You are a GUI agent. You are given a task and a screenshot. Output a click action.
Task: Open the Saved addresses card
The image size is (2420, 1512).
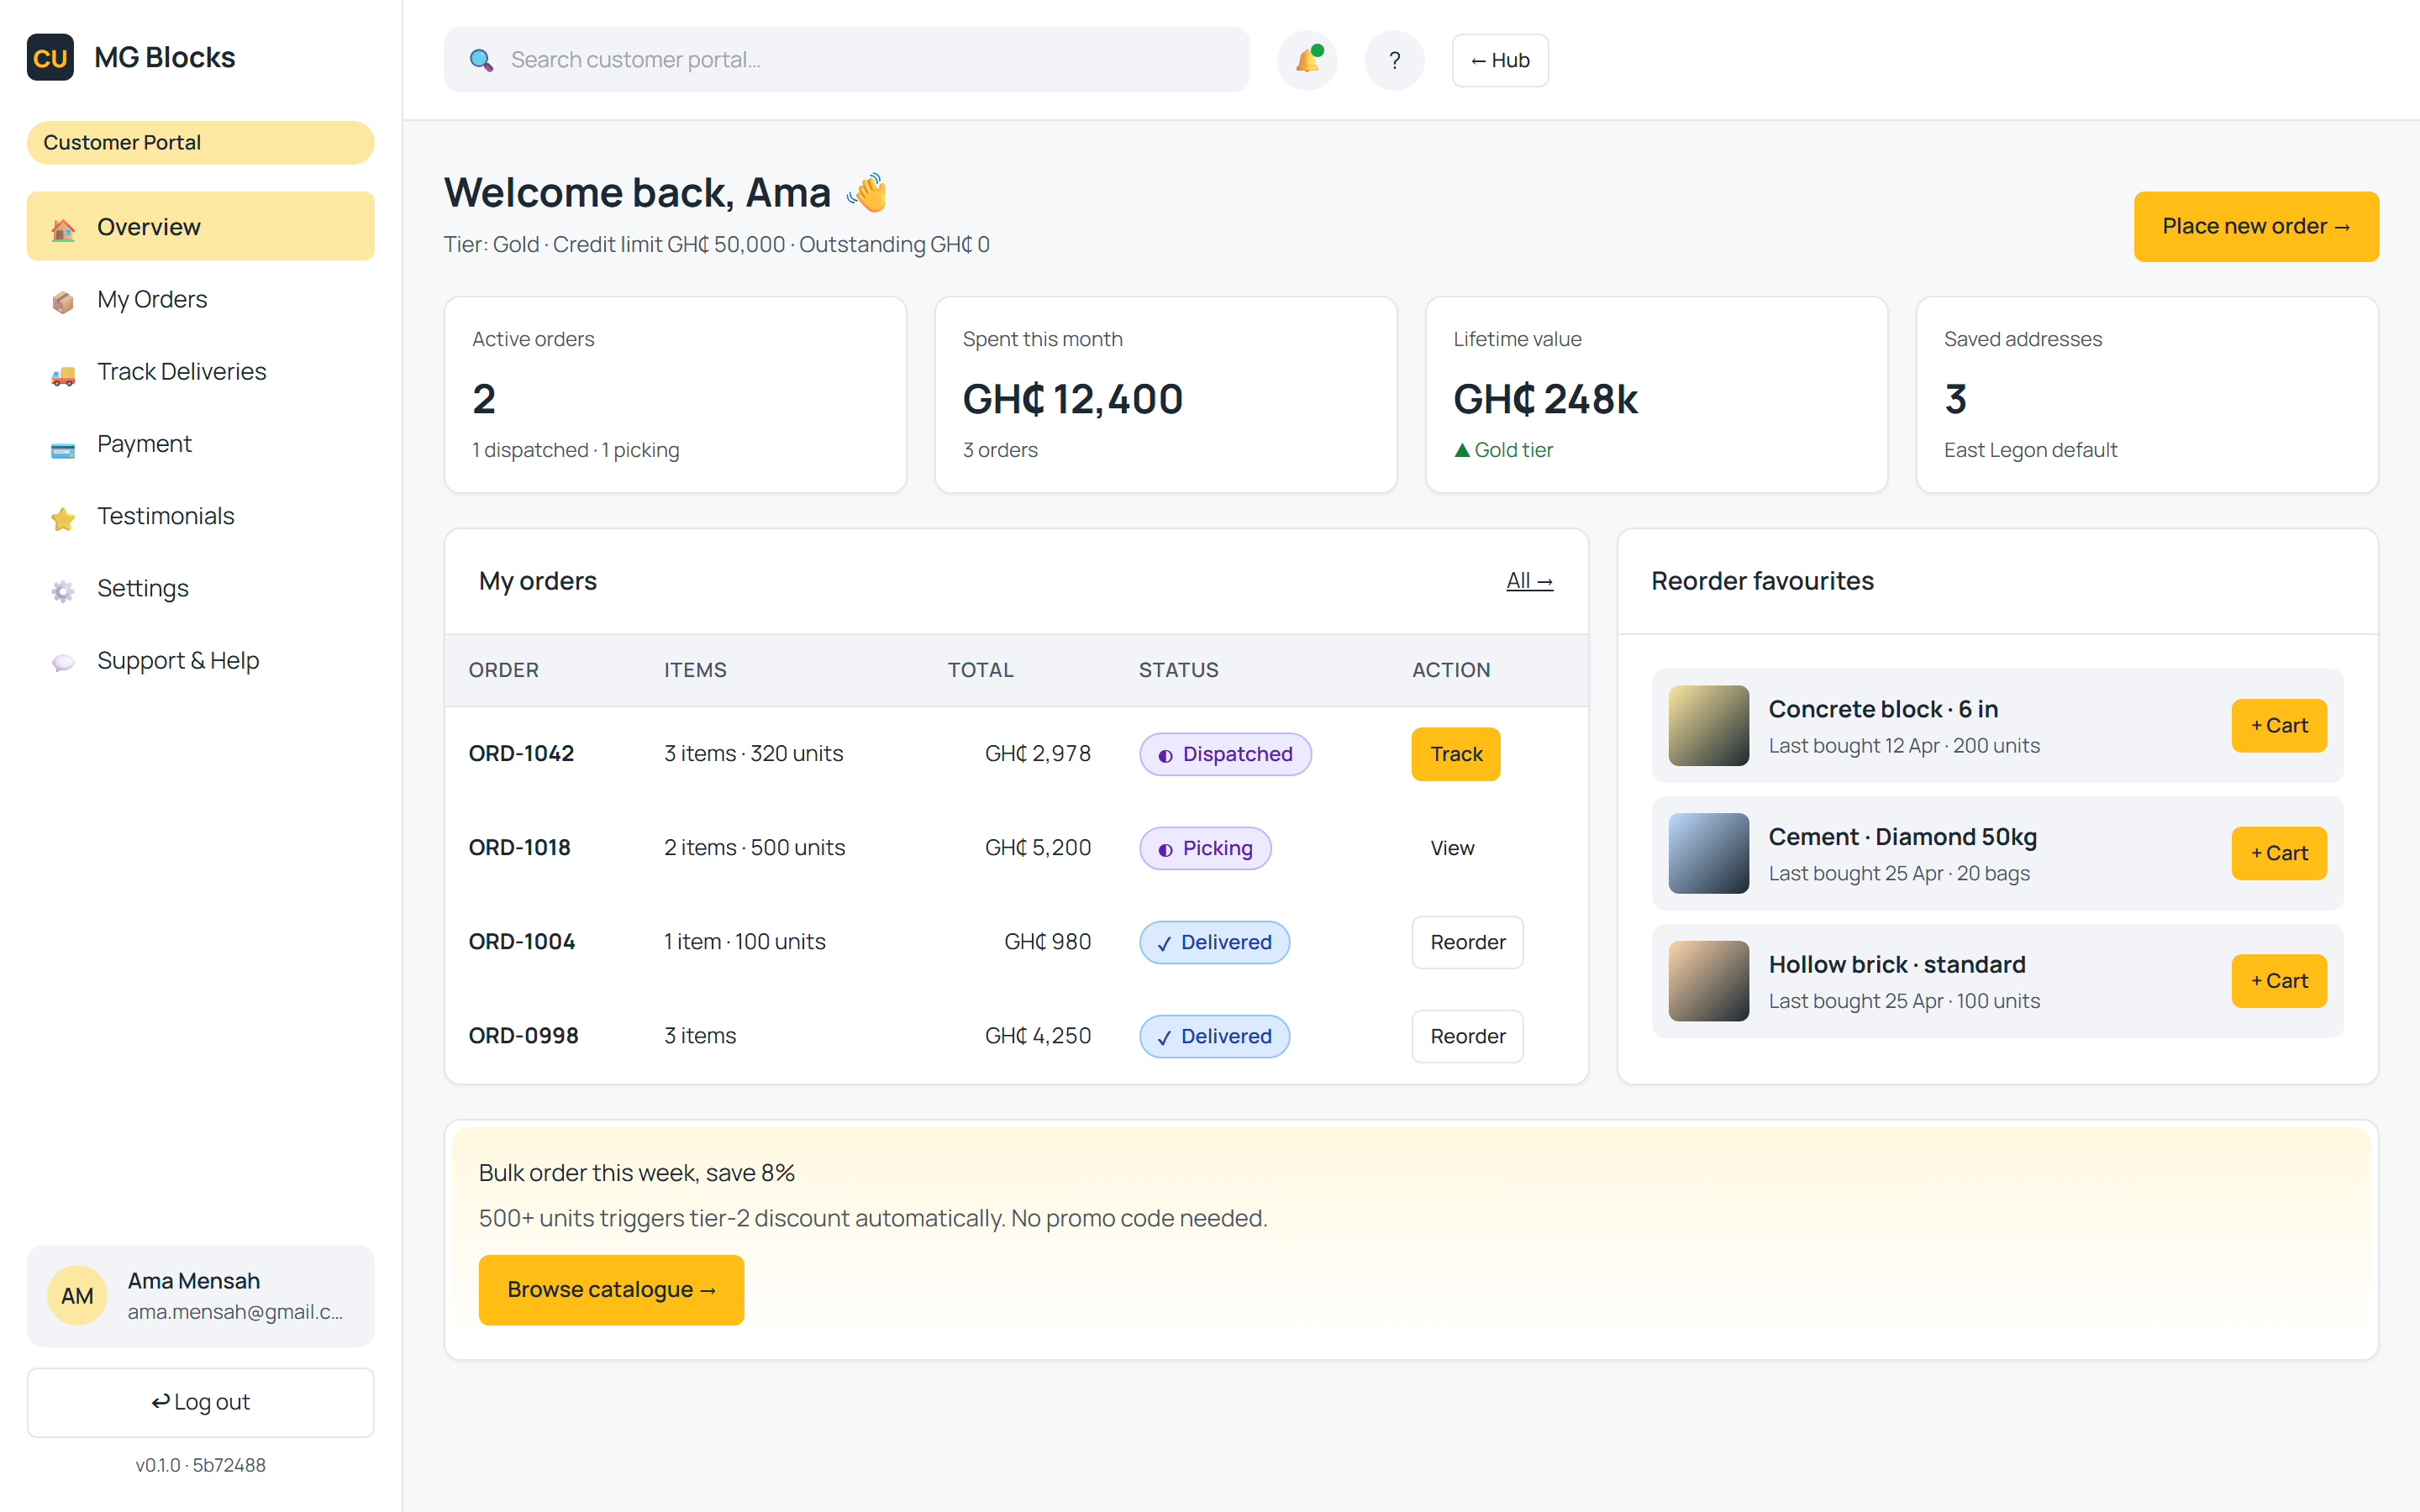[x=2147, y=395]
